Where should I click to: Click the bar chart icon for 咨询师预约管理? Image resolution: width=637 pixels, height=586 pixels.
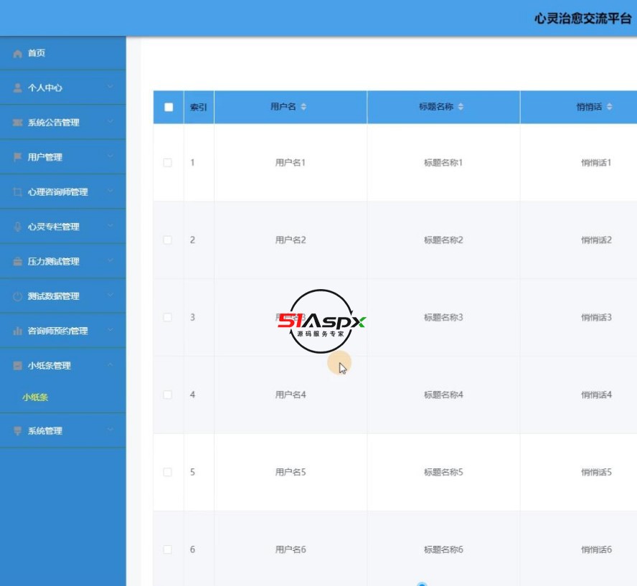coord(18,331)
